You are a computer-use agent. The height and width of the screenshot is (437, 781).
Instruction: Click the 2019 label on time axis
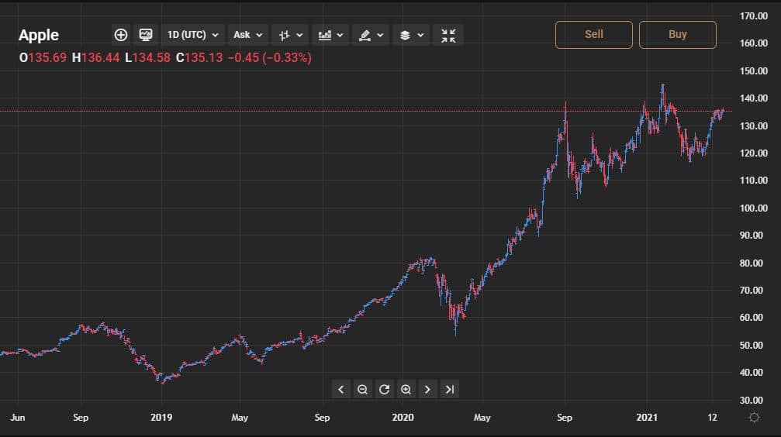161,417
